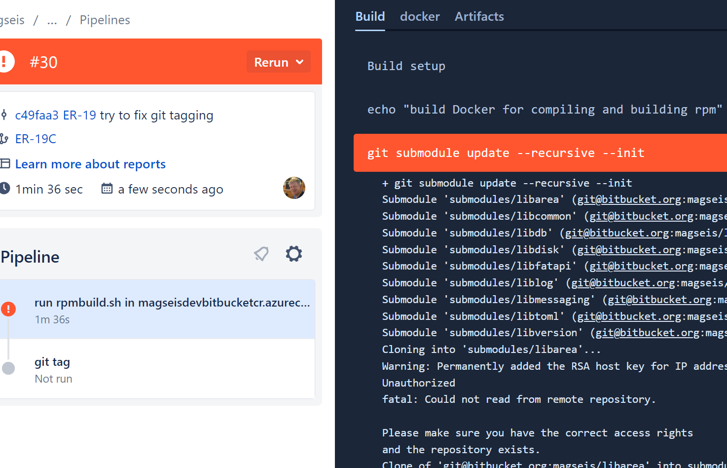Viewport: 727px width, 468px height.
Task: Click the user avatar photo
Action: click(x=294, y=188)
